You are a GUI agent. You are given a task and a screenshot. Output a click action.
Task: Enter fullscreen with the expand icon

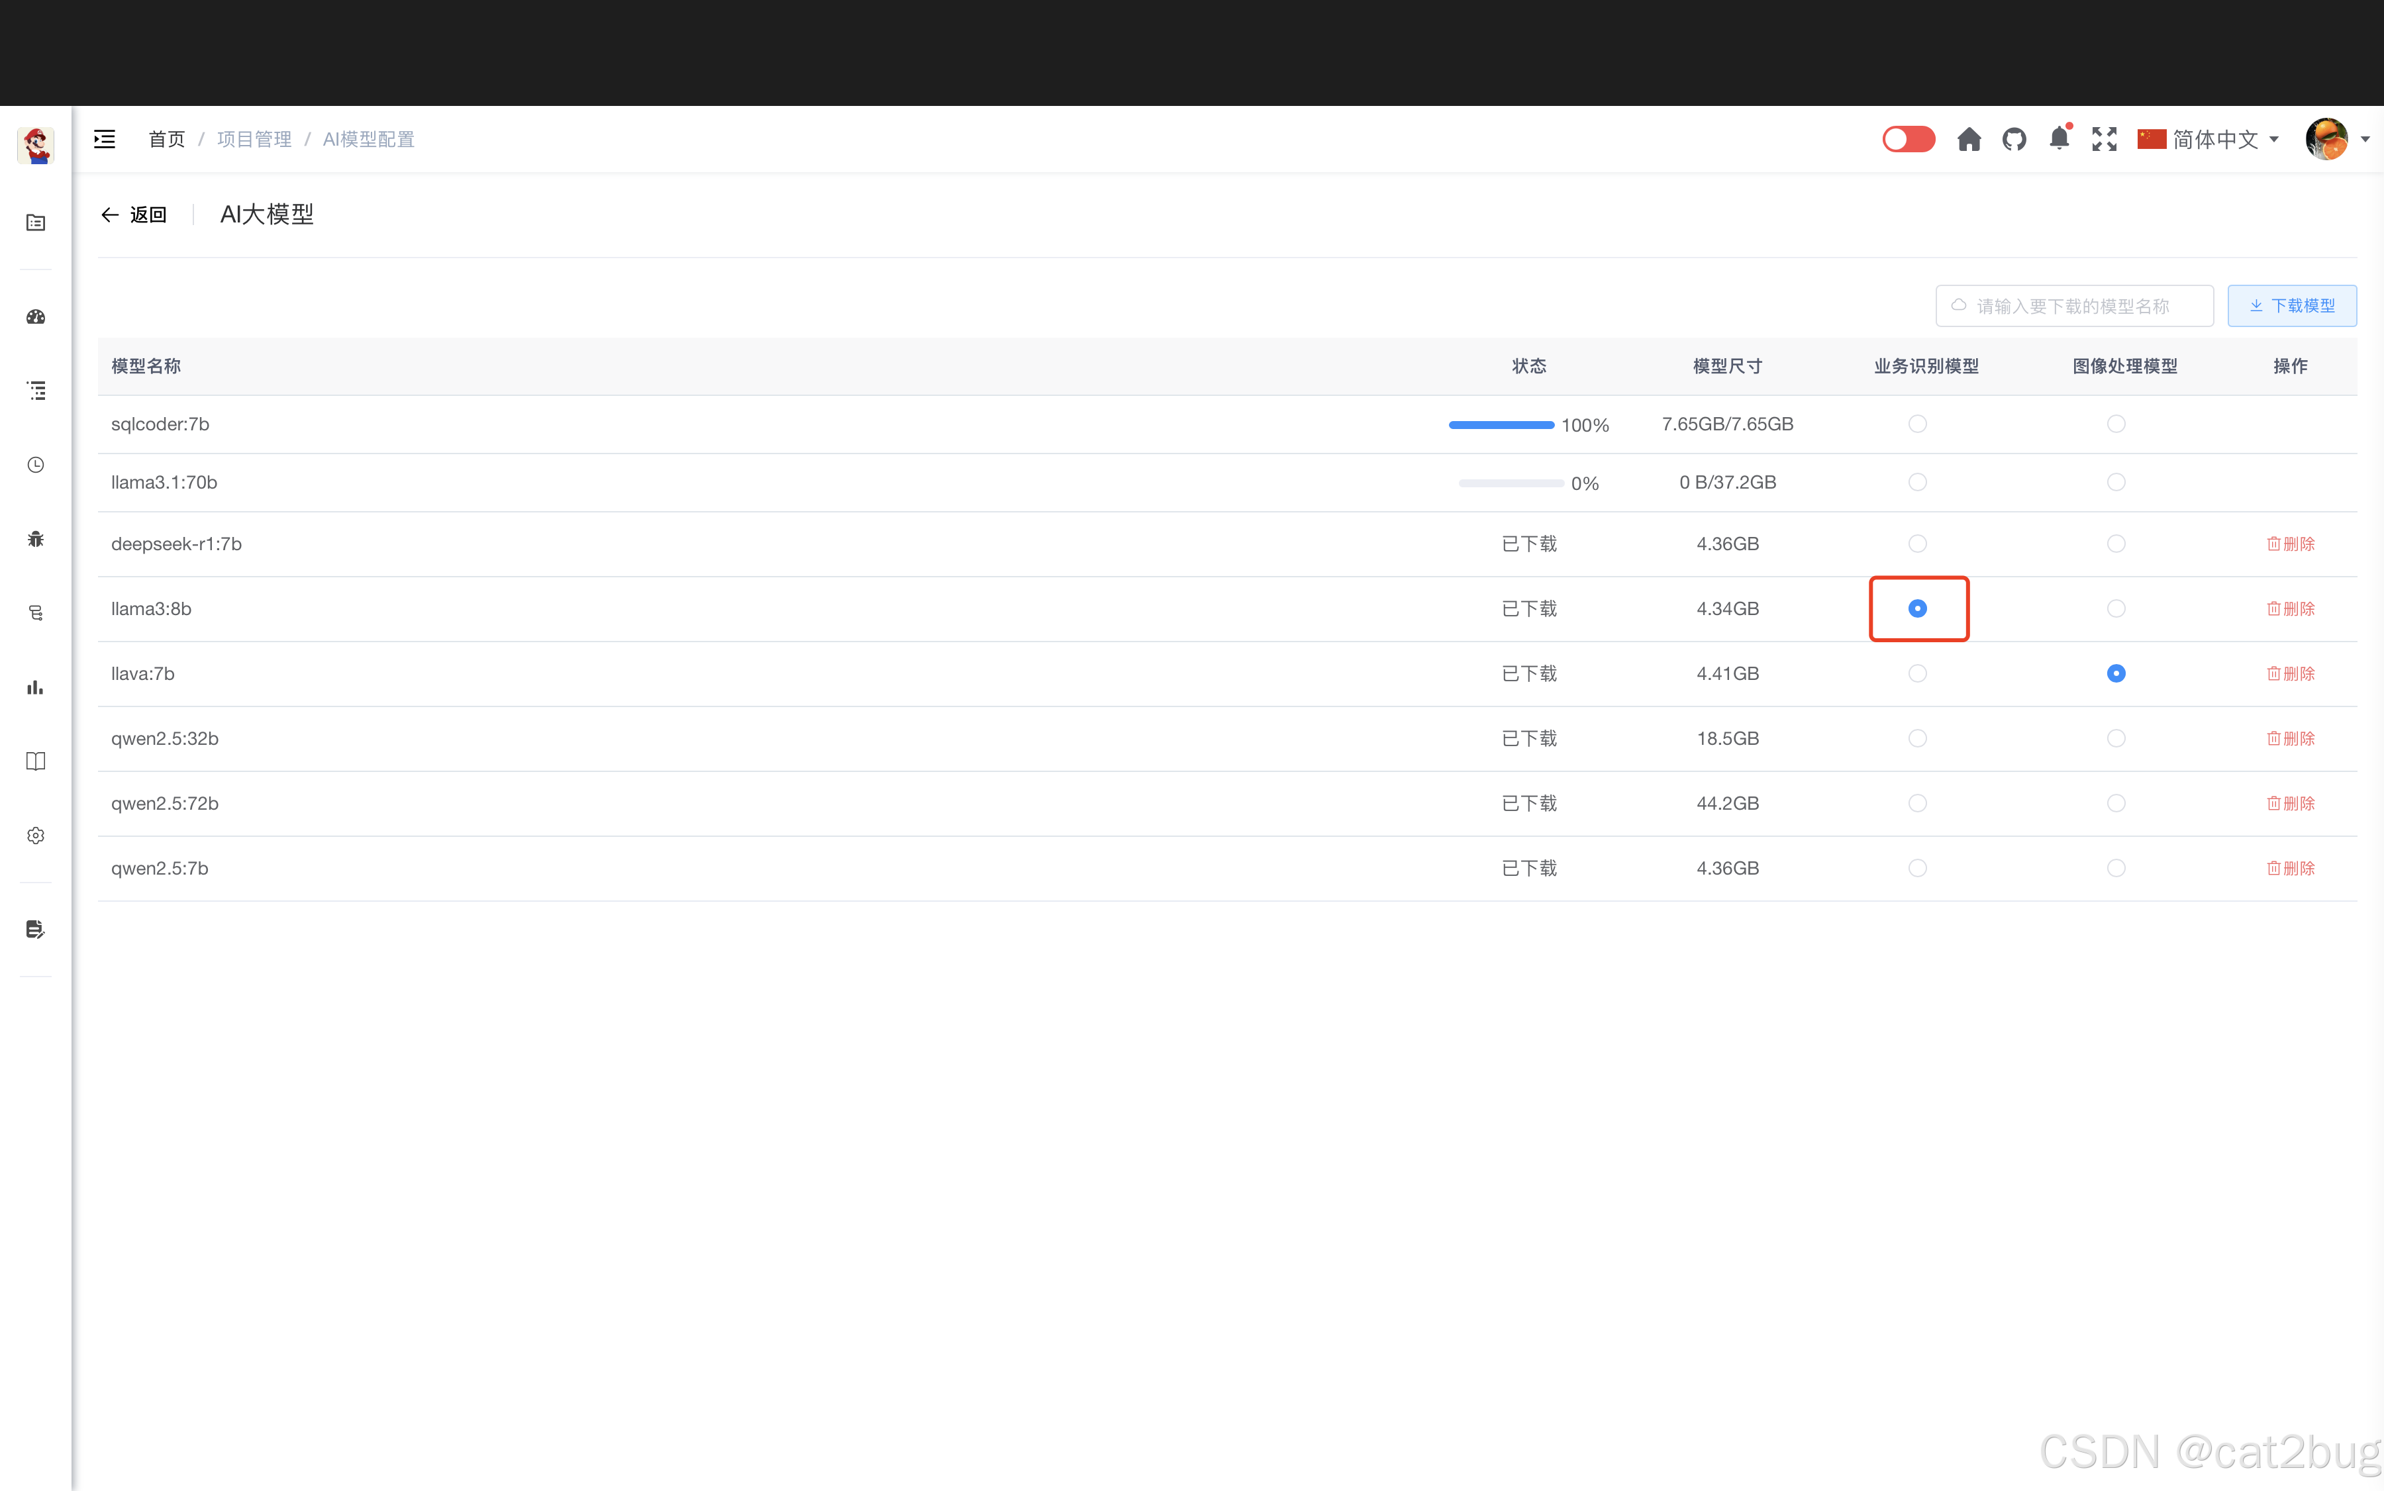pyautogui.click(x=2104, y=139)
